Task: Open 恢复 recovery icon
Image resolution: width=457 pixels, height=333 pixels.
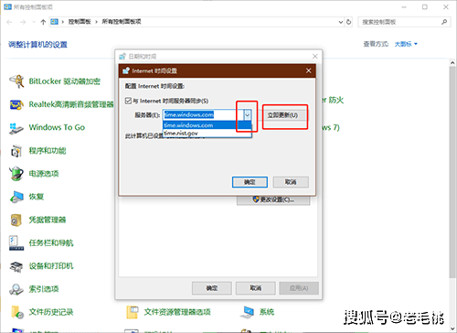Action: click(16, 197)
